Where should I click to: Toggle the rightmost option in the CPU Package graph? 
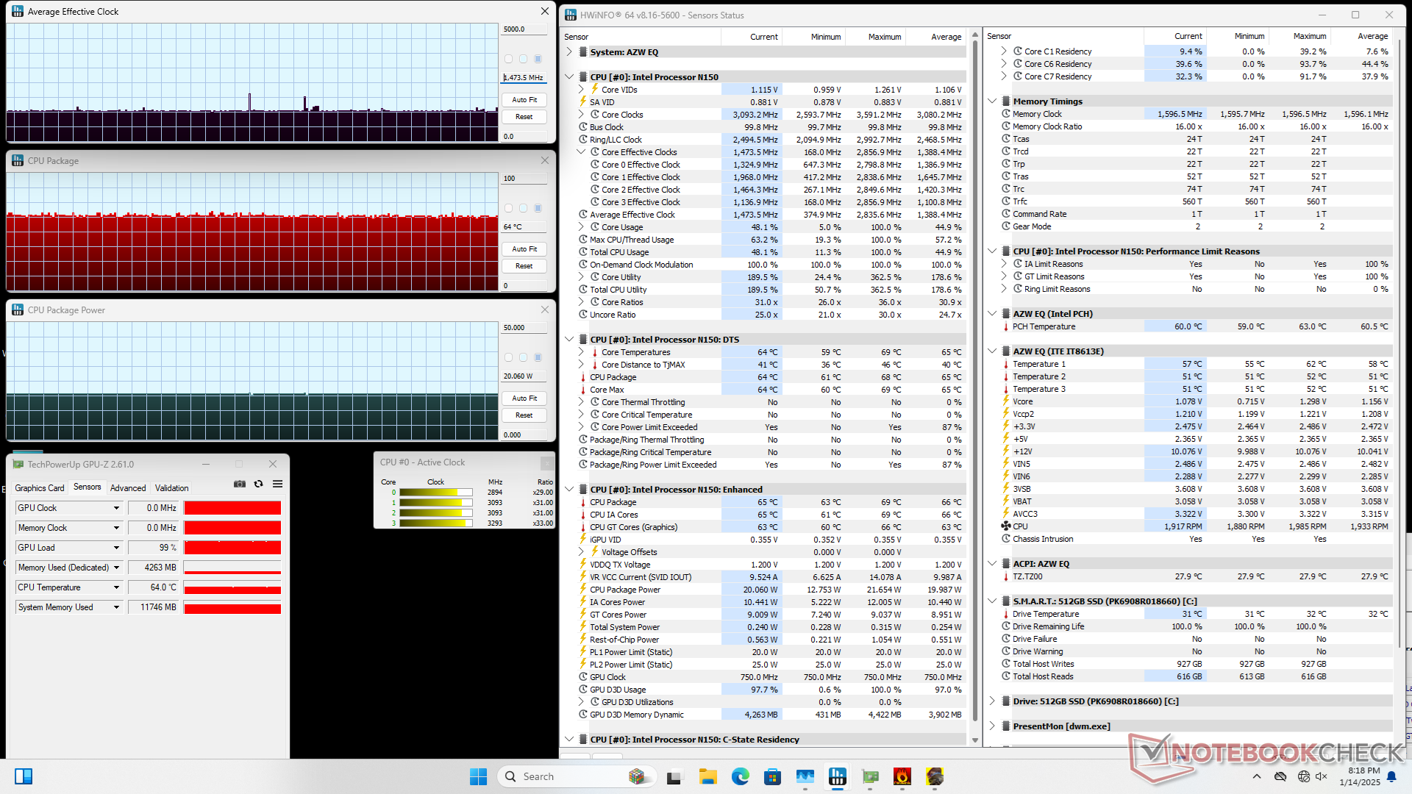pos(538,208)
